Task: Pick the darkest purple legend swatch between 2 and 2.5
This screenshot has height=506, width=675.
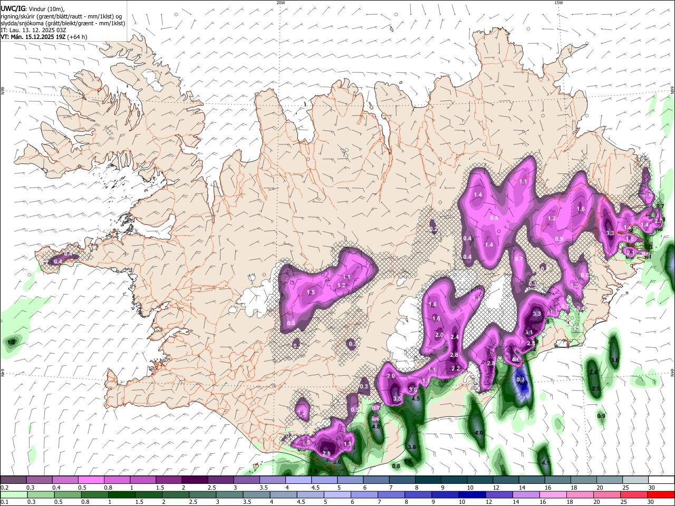Action: pyautogui.click(x=195, y=480)
